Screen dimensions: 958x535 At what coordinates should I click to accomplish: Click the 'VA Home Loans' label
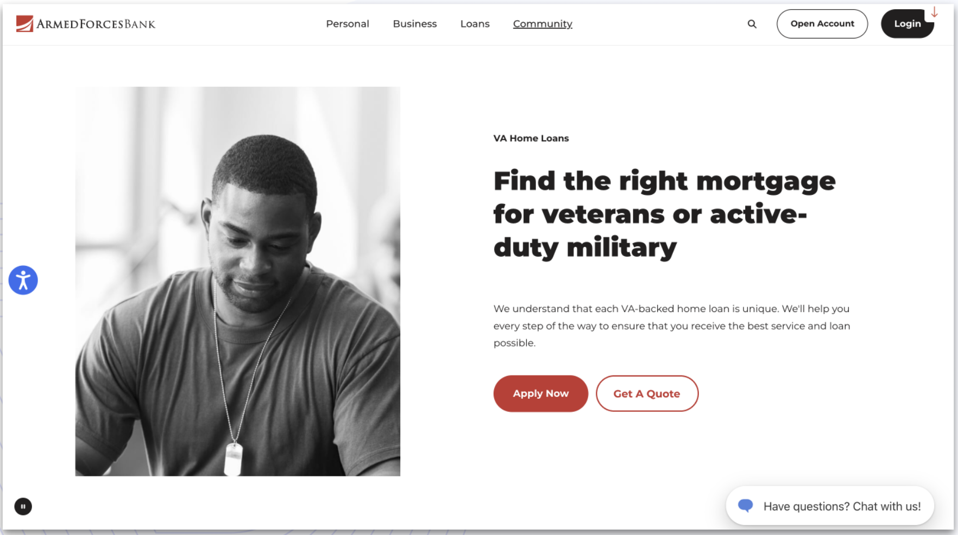coord(531,138)
